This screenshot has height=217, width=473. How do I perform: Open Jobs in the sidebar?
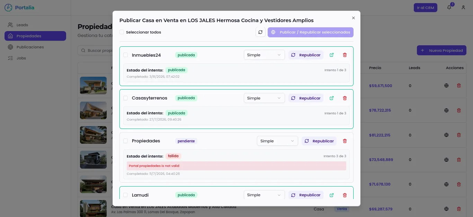(x=35, y=58)
